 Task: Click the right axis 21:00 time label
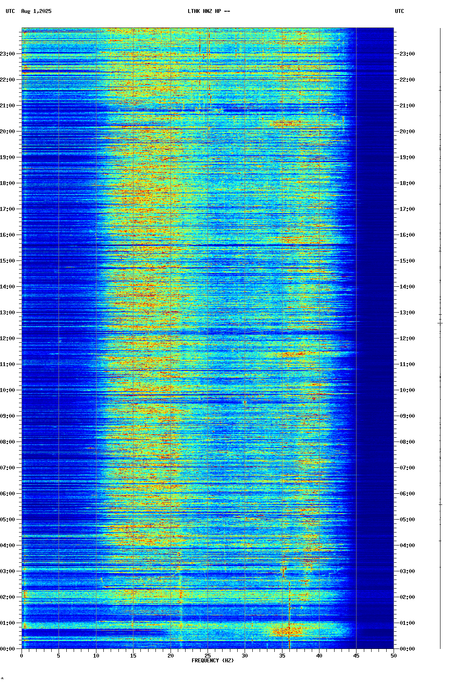click(407, 106)
